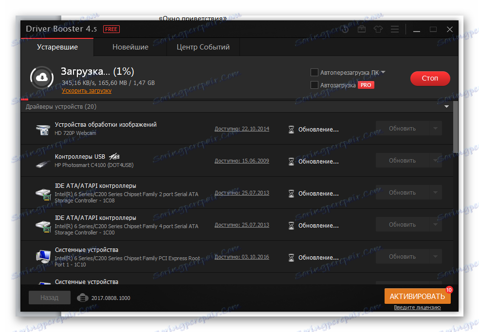Click the HP Photosmart USB device icon

pos(43,164)
